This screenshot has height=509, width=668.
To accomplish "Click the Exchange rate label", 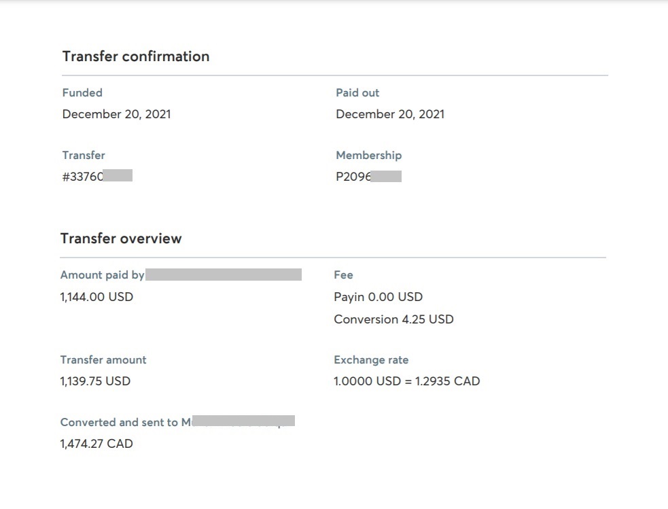I will (x=371, y=359).
